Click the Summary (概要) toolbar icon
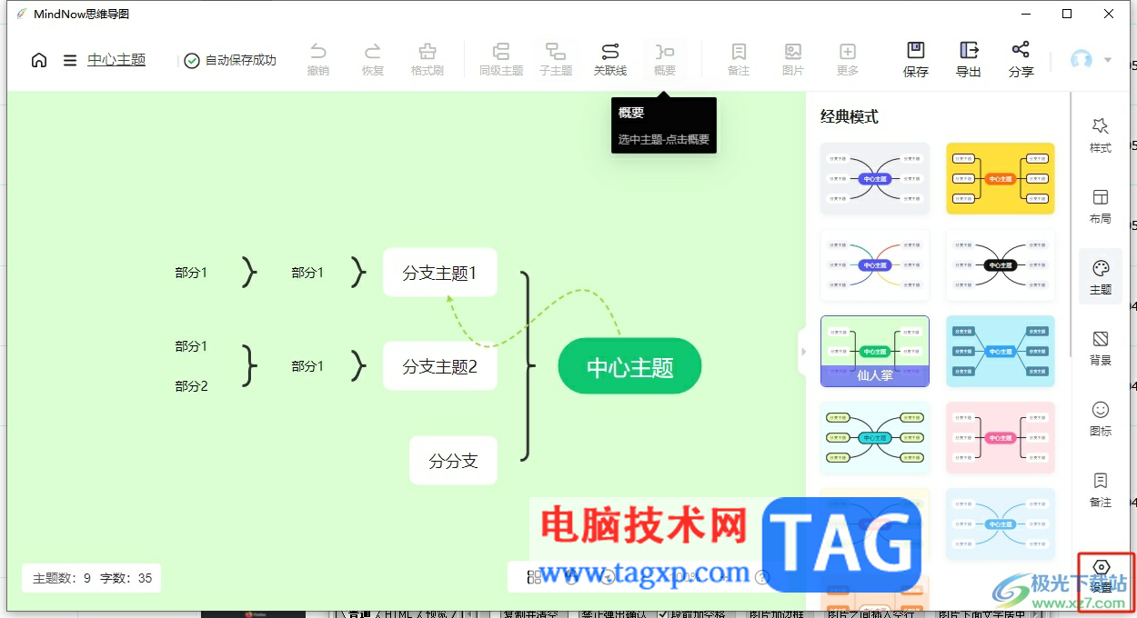Viewport: 1137px width, 618px height. coord(665,60)
